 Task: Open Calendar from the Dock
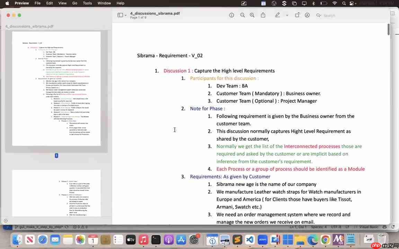click(93, 240)
